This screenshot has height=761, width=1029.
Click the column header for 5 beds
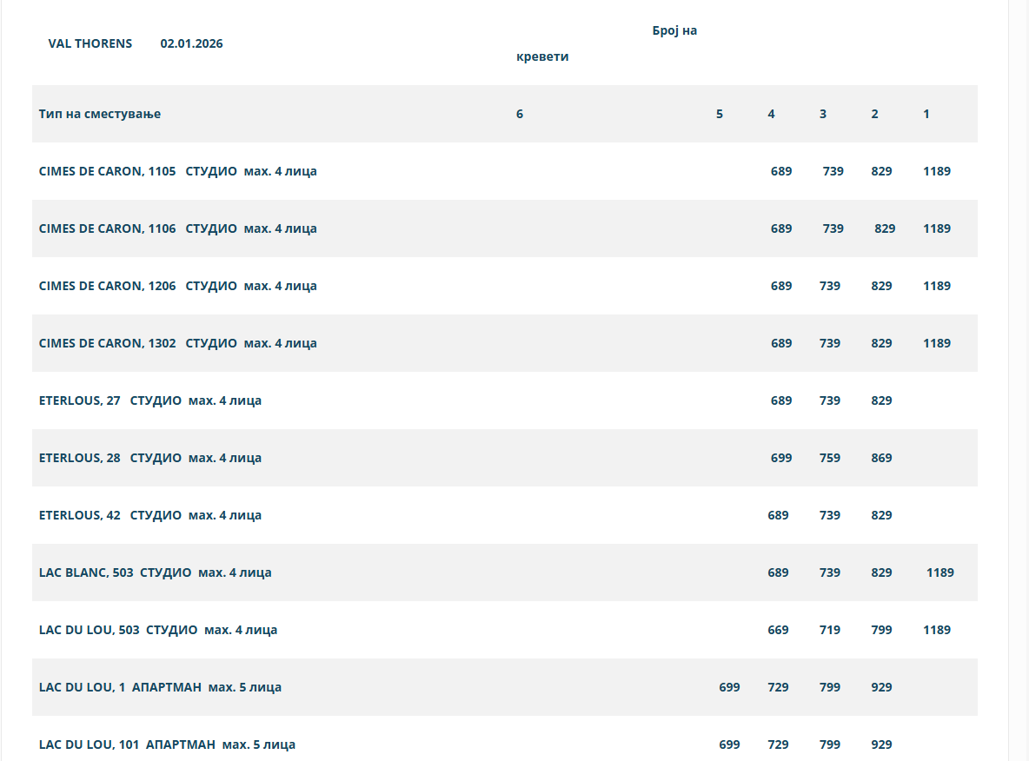(x=719, y=114)
